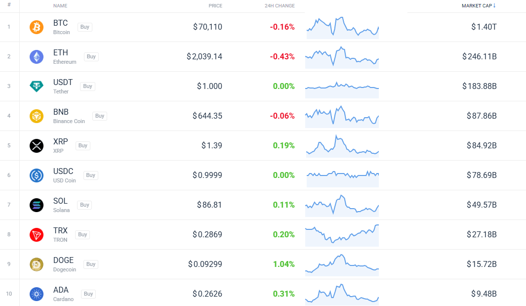Open the TRX price sparkline chart
The width and height of the screenshot is (526, 306).
click(342, 235)
